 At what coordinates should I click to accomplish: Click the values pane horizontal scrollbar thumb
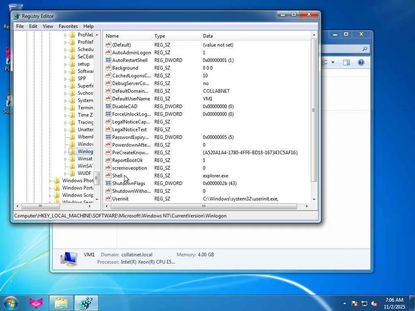point(203,206)
